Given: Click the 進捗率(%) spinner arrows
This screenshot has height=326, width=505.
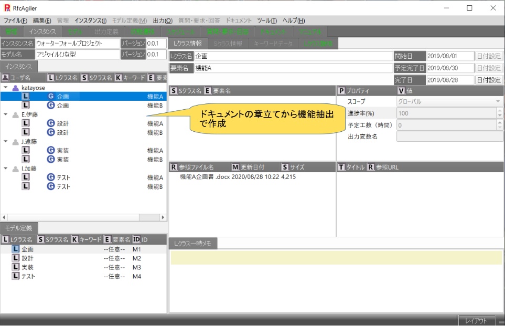Looking at the screenshot, I should pyautogui.click(x=499, y=113).
